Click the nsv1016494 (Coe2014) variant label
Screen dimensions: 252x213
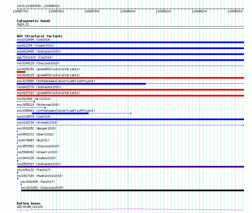pyautogui.click(x=34, y=39)
